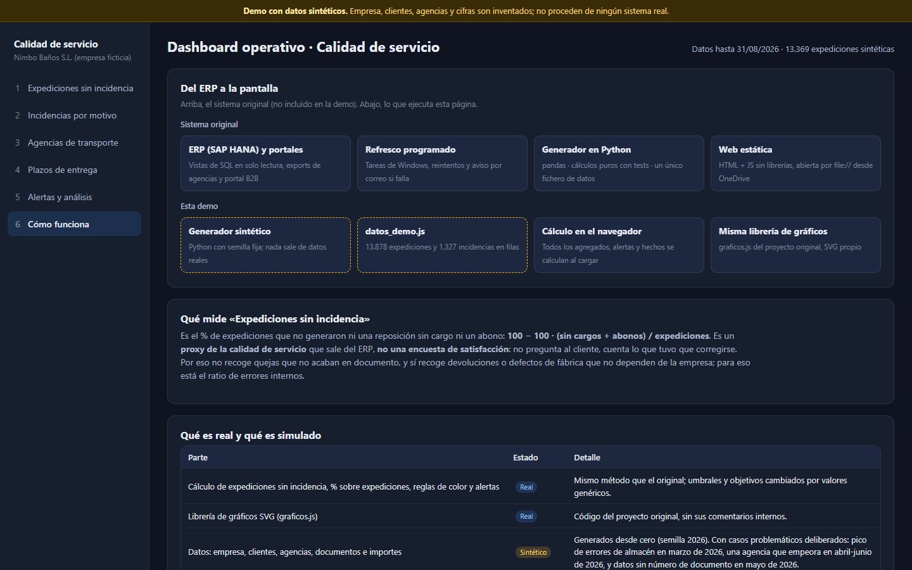The image size is (912, 570).
Task: Select the Web estática card
Action: click(795, 163)
